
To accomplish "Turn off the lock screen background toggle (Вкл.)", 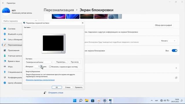I will click(175, 51).
